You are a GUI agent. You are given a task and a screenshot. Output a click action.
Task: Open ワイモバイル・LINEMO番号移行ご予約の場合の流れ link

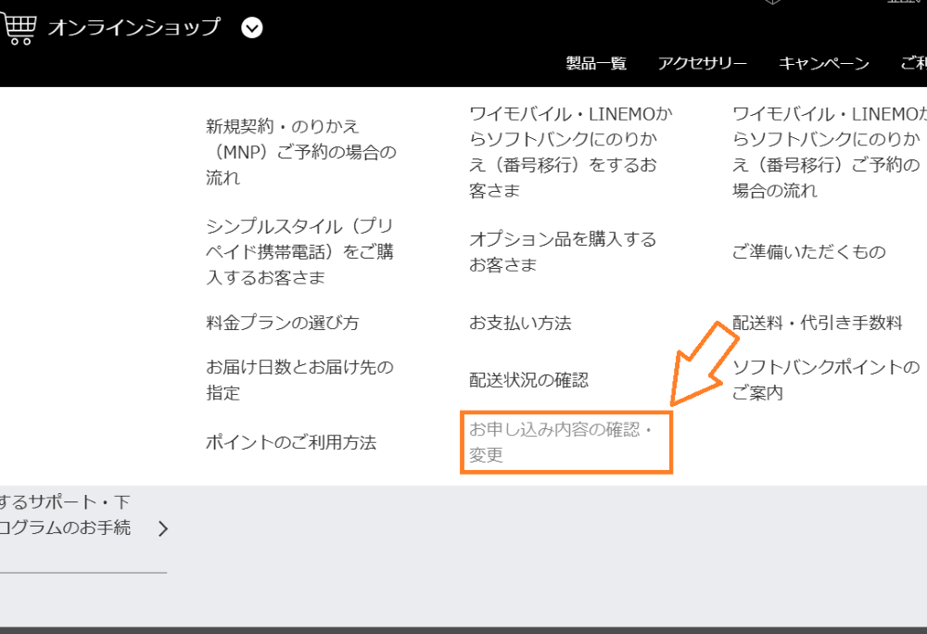[x=829, y=152]
